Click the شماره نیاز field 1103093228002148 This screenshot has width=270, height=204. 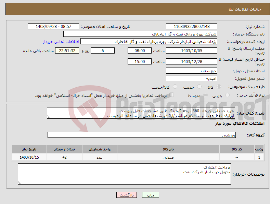[192, 27]
